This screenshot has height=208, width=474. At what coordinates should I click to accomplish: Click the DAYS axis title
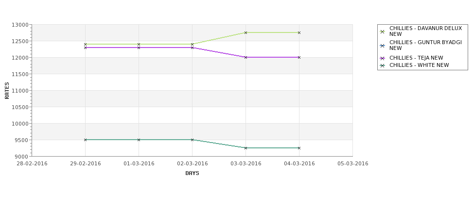point(192,174)
